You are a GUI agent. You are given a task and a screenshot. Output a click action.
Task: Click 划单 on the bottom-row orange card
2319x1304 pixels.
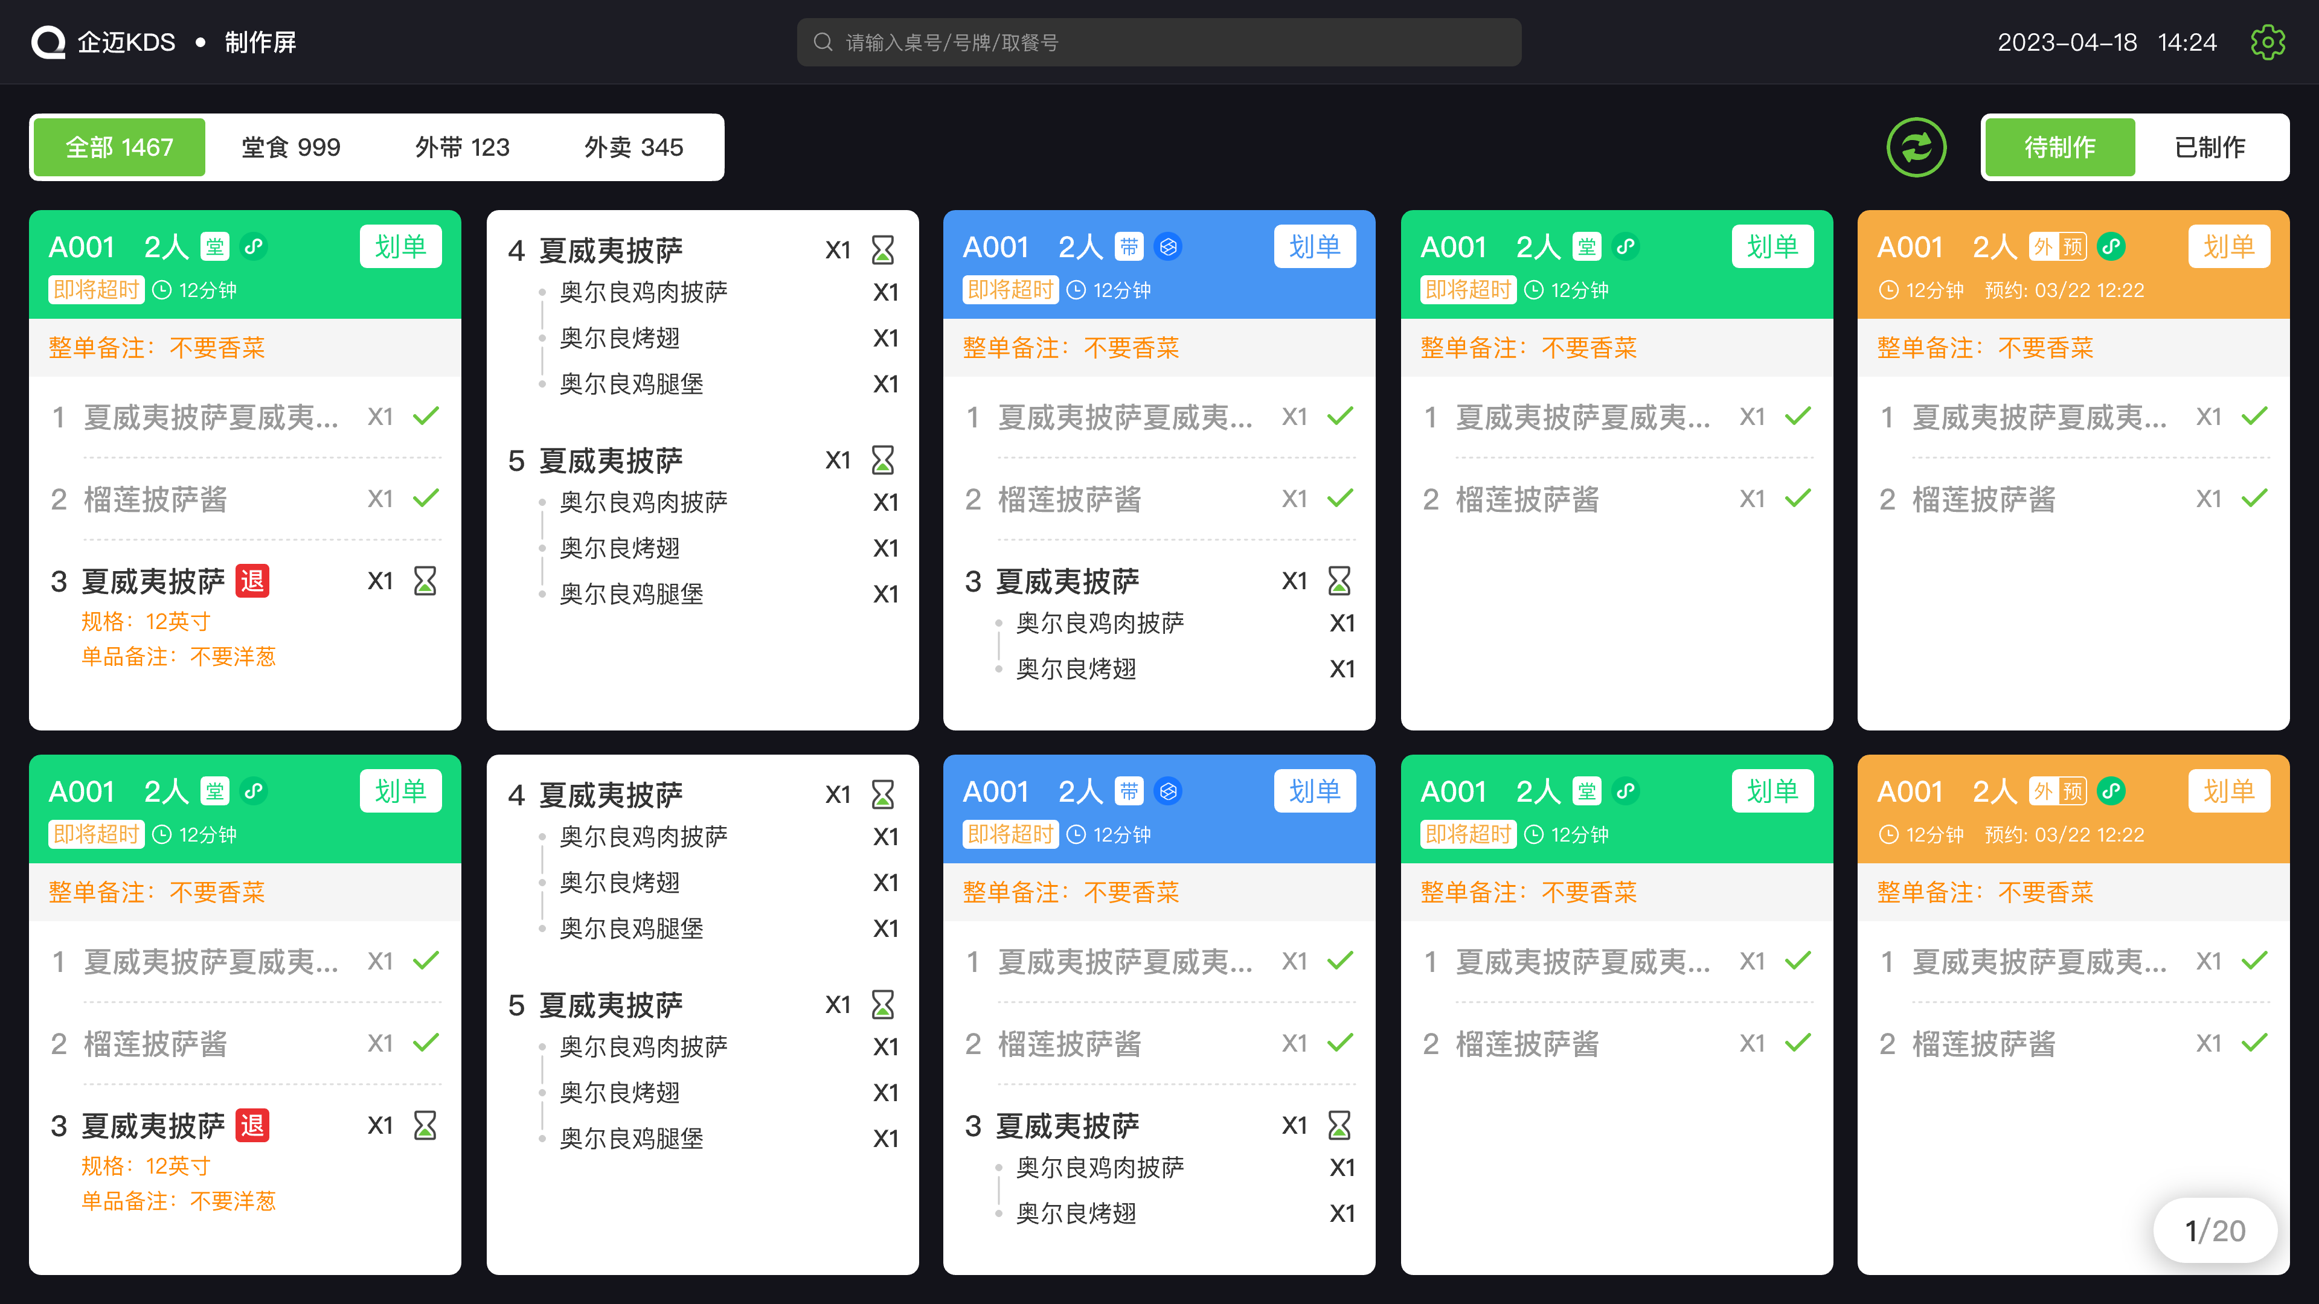tap(2229, 790)
